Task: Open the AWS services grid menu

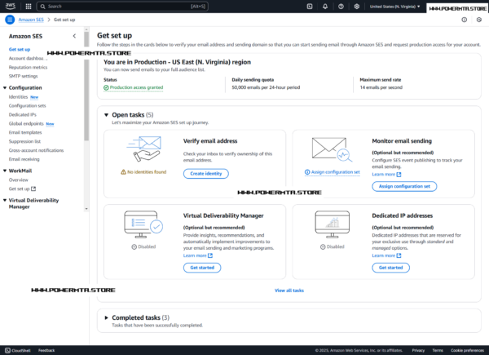Action: [x=29, y=7]
